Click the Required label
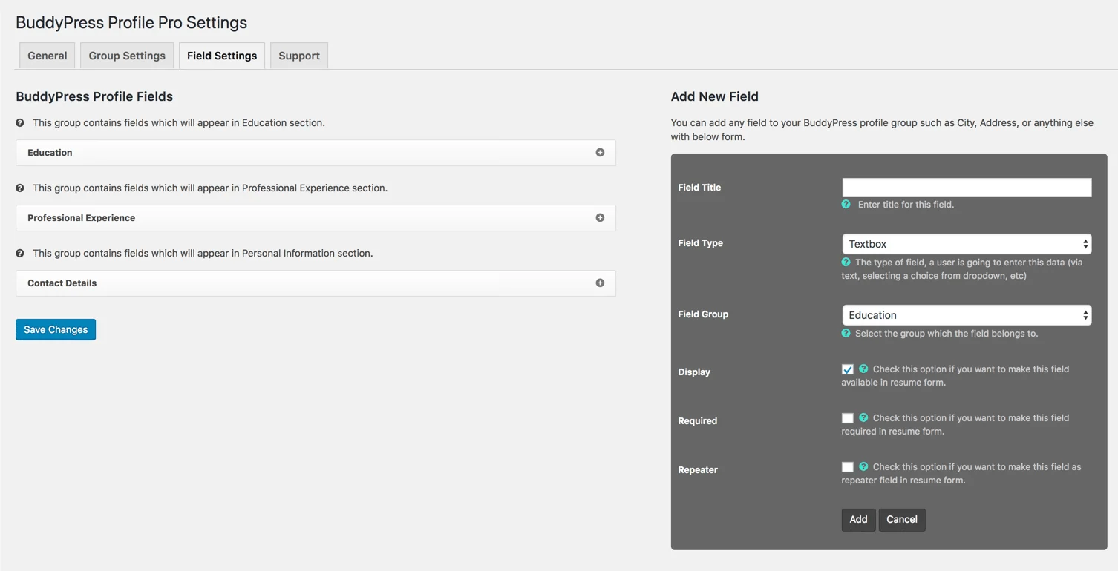Image resolution: width=1118 pixels, height=571 pixels. 698,421
